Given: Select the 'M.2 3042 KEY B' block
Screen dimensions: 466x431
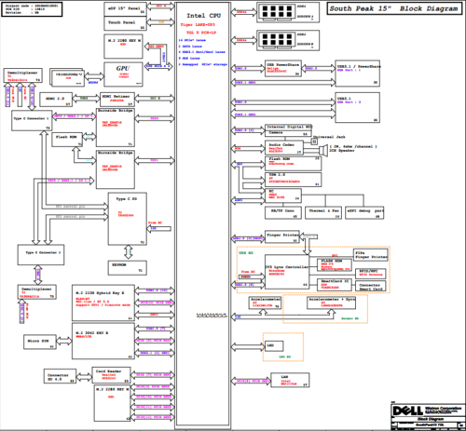Looking at the screenshot, I should 103,341.
